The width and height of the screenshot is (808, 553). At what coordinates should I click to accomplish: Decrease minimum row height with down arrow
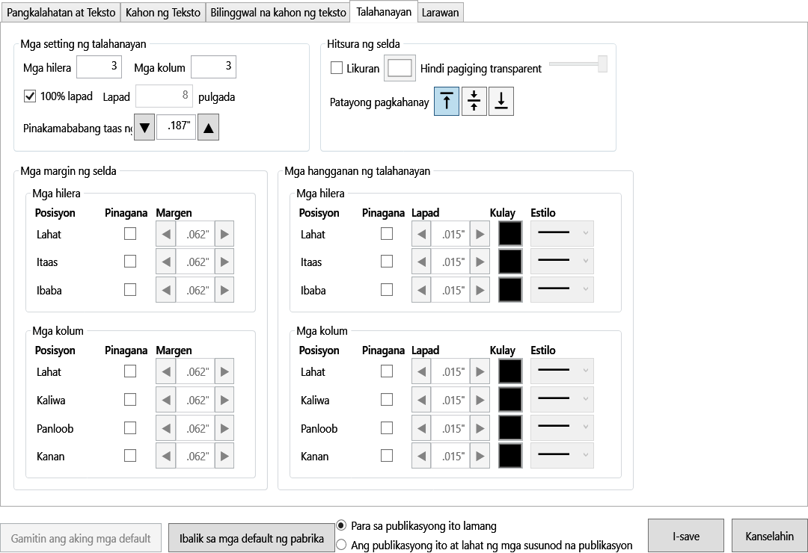click(x=144, y=127)
